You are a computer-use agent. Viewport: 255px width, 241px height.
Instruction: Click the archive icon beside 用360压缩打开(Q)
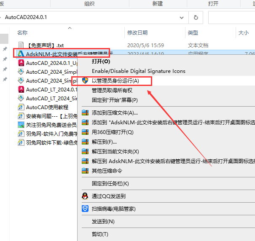pos(85,132)
